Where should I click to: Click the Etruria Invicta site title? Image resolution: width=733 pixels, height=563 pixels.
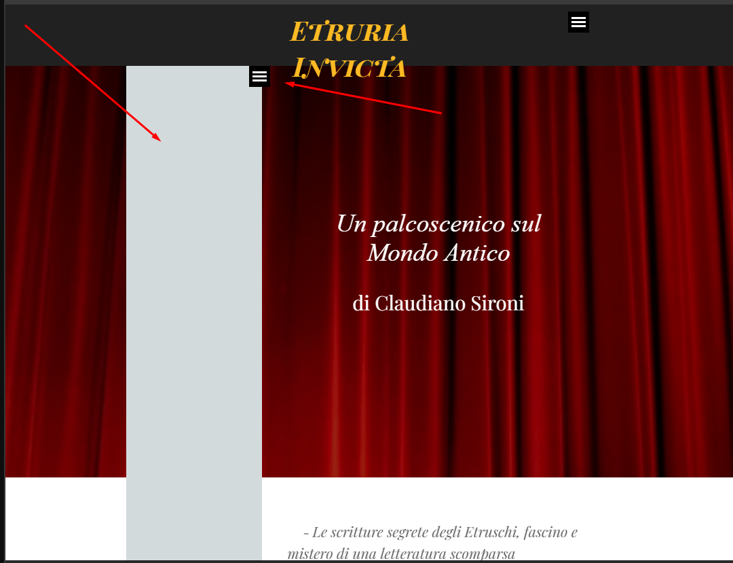(349, 50)
